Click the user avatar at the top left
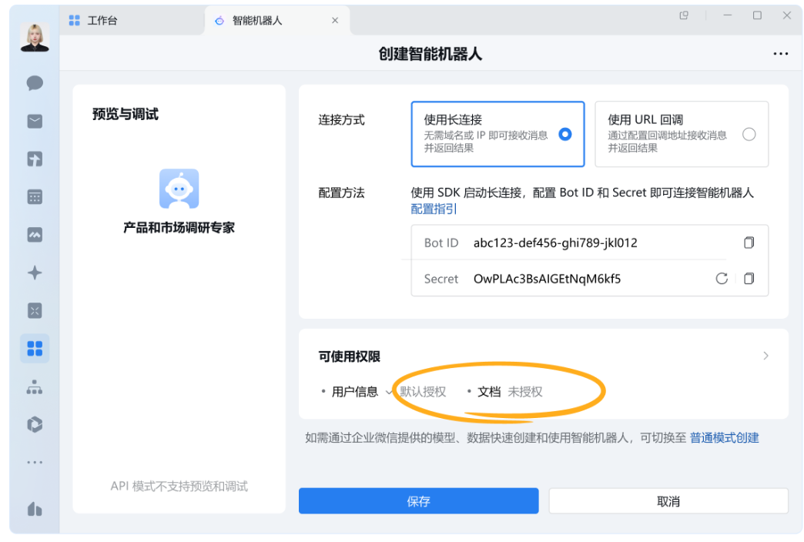The height and width of the screenshot is (542, 804). (x=34, y=36)
